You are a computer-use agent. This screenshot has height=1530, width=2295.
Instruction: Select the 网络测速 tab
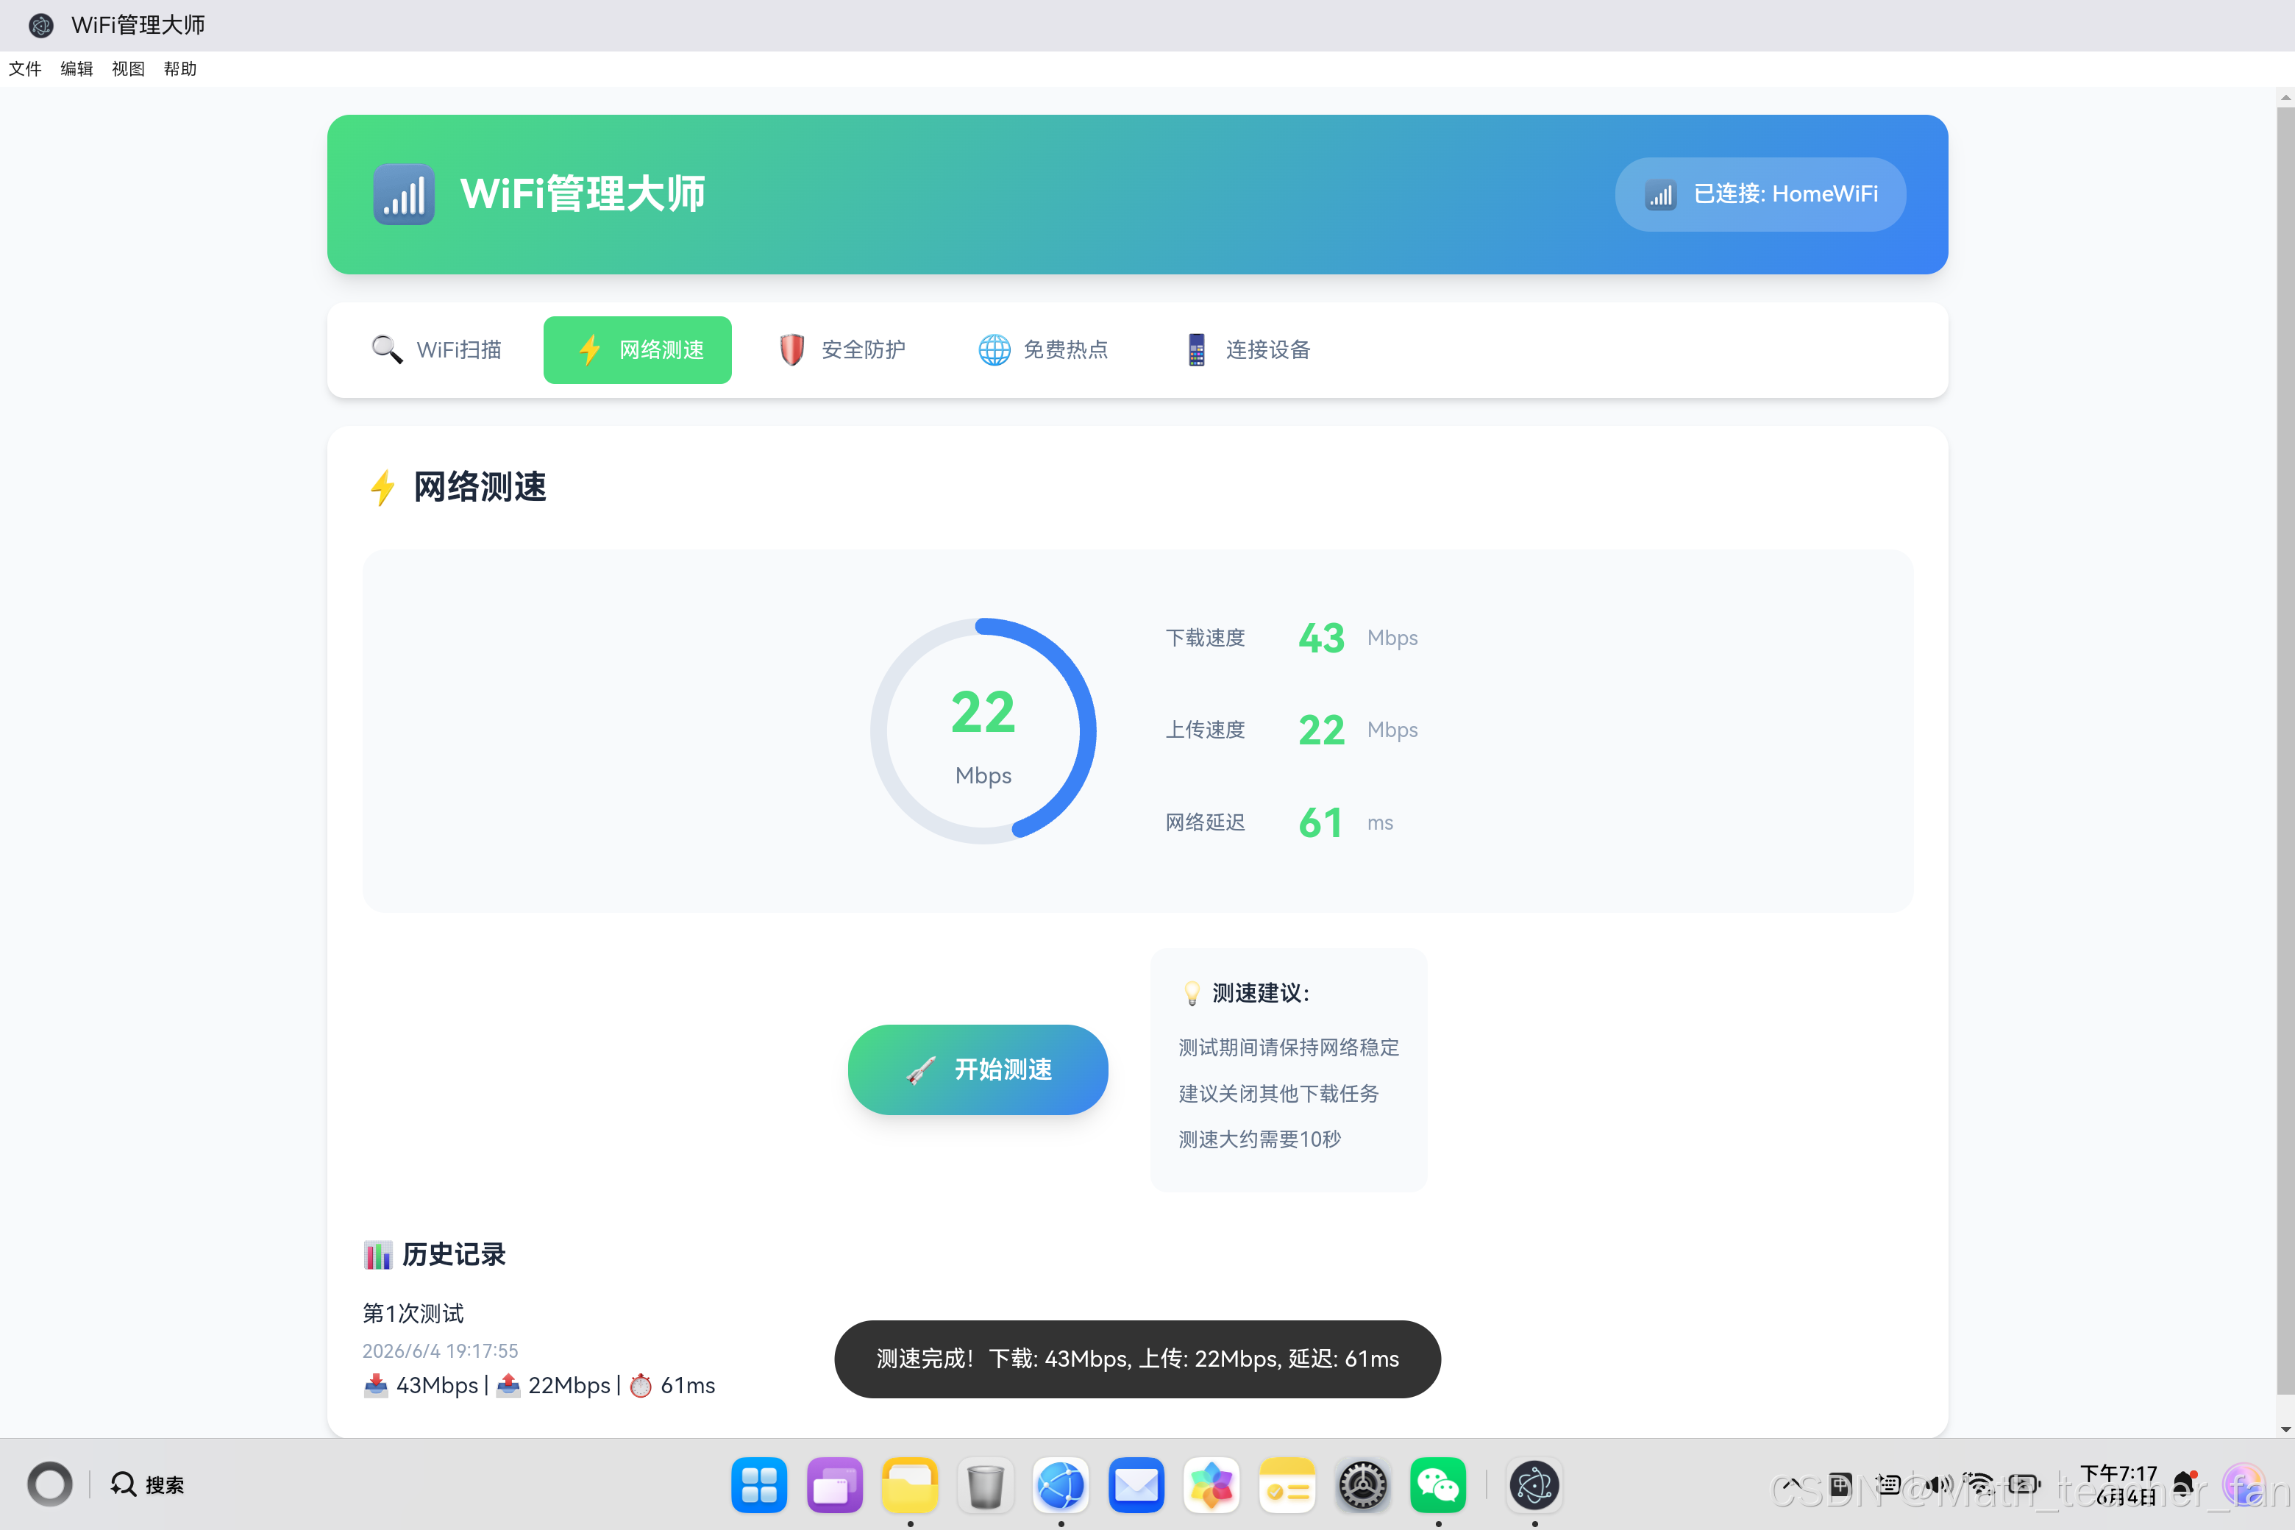637,349
